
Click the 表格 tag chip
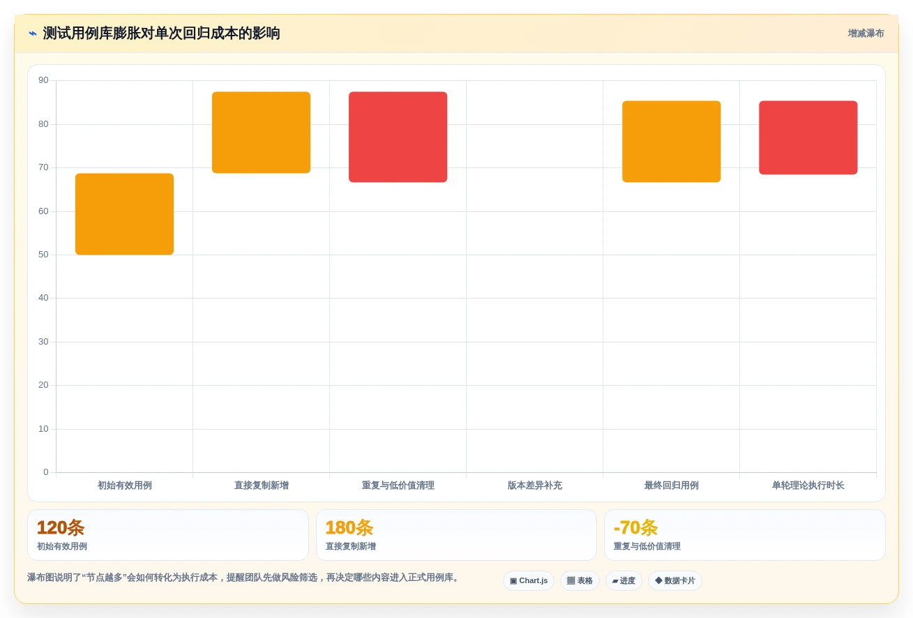click(x=580, y=580)
